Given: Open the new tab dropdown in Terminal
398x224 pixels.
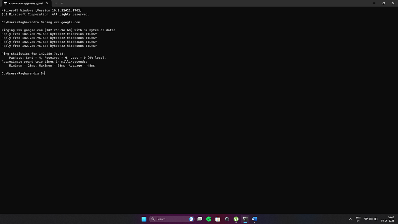Looking at the screenshot, I should (x=62, y=3).
